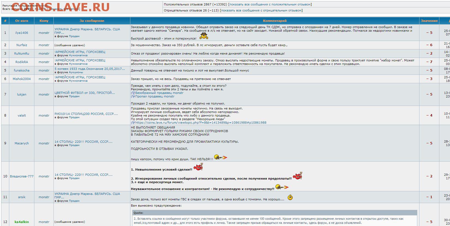Click the shooting smiley in Macarych's comment
Viewport: 450px width, 226px height.
pos(221,157)
